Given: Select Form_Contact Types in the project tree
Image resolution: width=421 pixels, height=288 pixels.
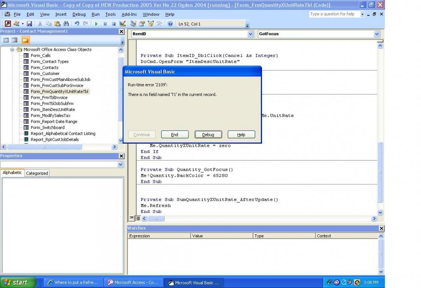Looking at the screenshot, I should (x=50, y=62).
